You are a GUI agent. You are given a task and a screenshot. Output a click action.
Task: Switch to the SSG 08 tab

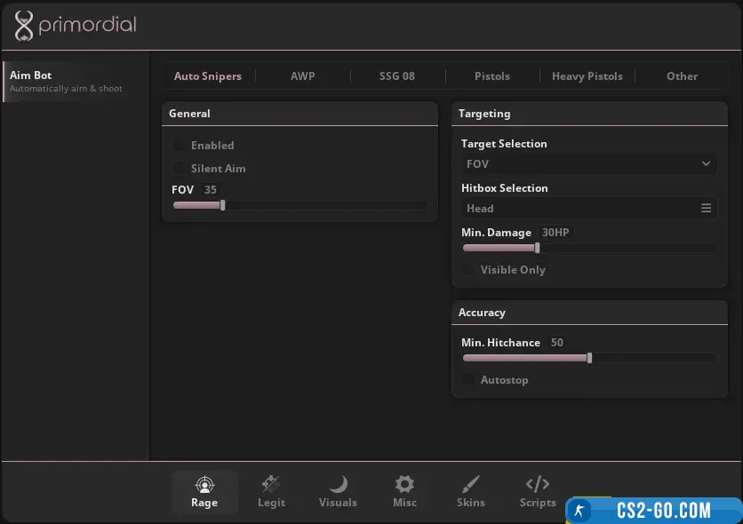pyautogui.click(x=397, y=76)
